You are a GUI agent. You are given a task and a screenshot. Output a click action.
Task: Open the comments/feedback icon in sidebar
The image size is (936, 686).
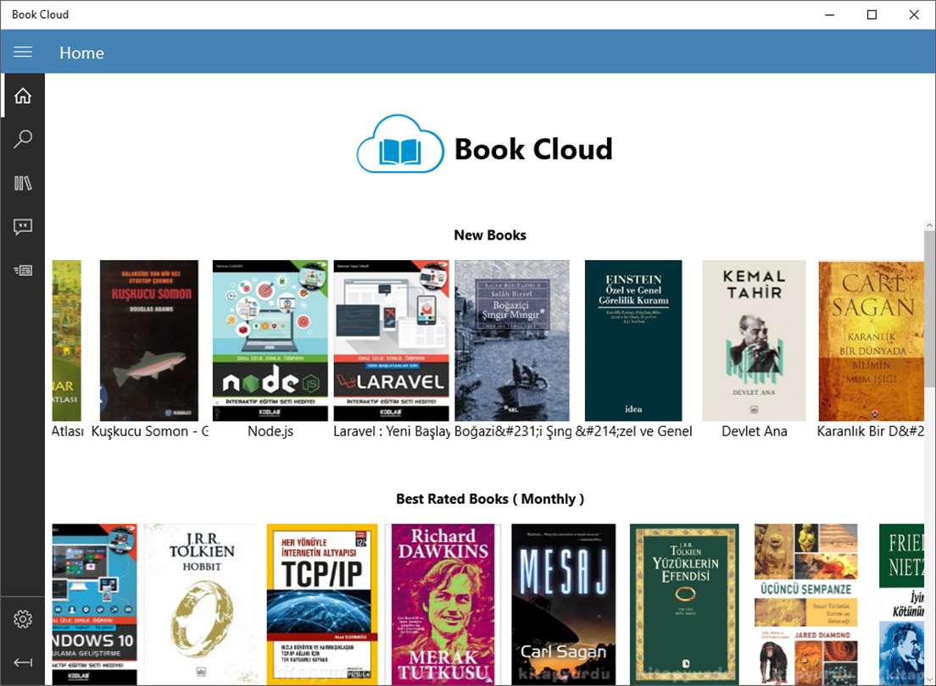pyautogui.click(x=23, y=227)
